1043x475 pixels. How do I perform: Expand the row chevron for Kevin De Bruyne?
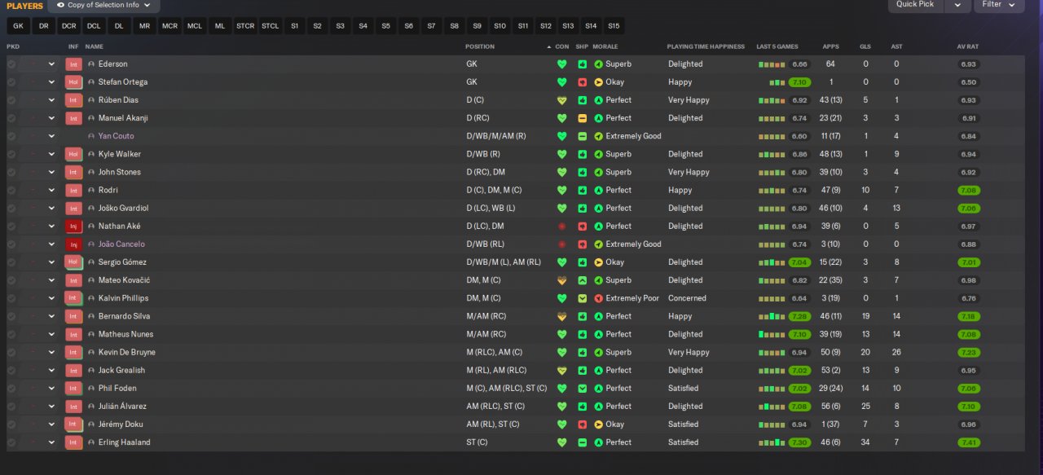point(51,353)
